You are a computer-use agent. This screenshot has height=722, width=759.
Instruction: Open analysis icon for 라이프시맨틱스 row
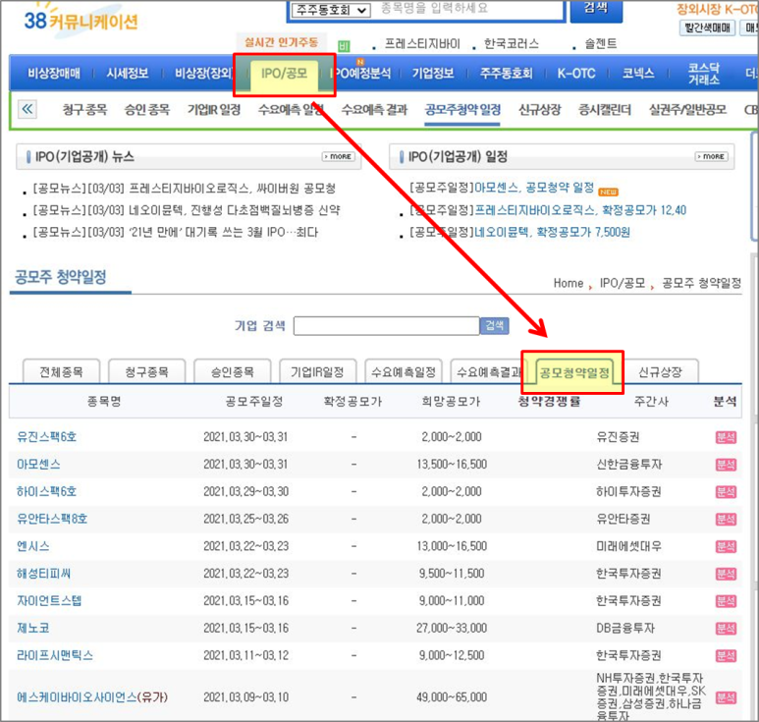point(726,655)
